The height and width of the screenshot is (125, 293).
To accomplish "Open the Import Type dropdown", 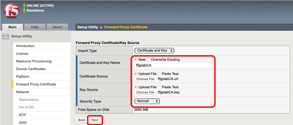I will click(x=154, y=51).
